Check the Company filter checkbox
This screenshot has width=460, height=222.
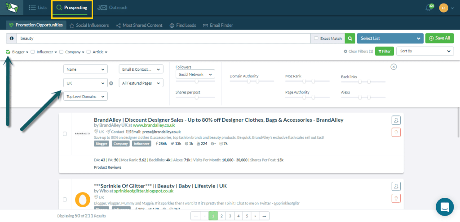[61, 52]
